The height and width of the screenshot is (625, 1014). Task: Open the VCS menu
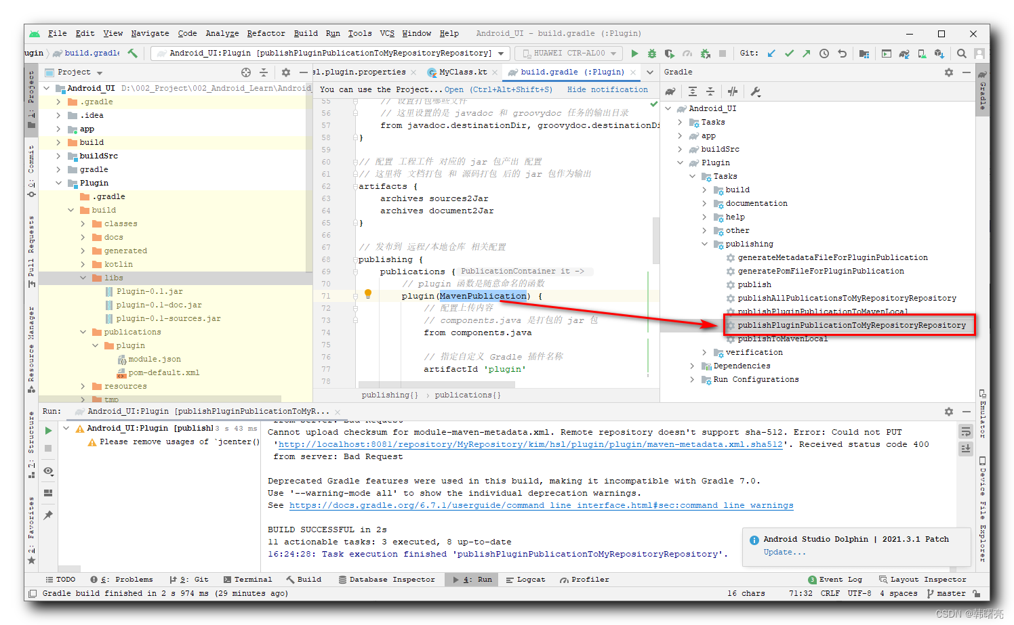387,33
